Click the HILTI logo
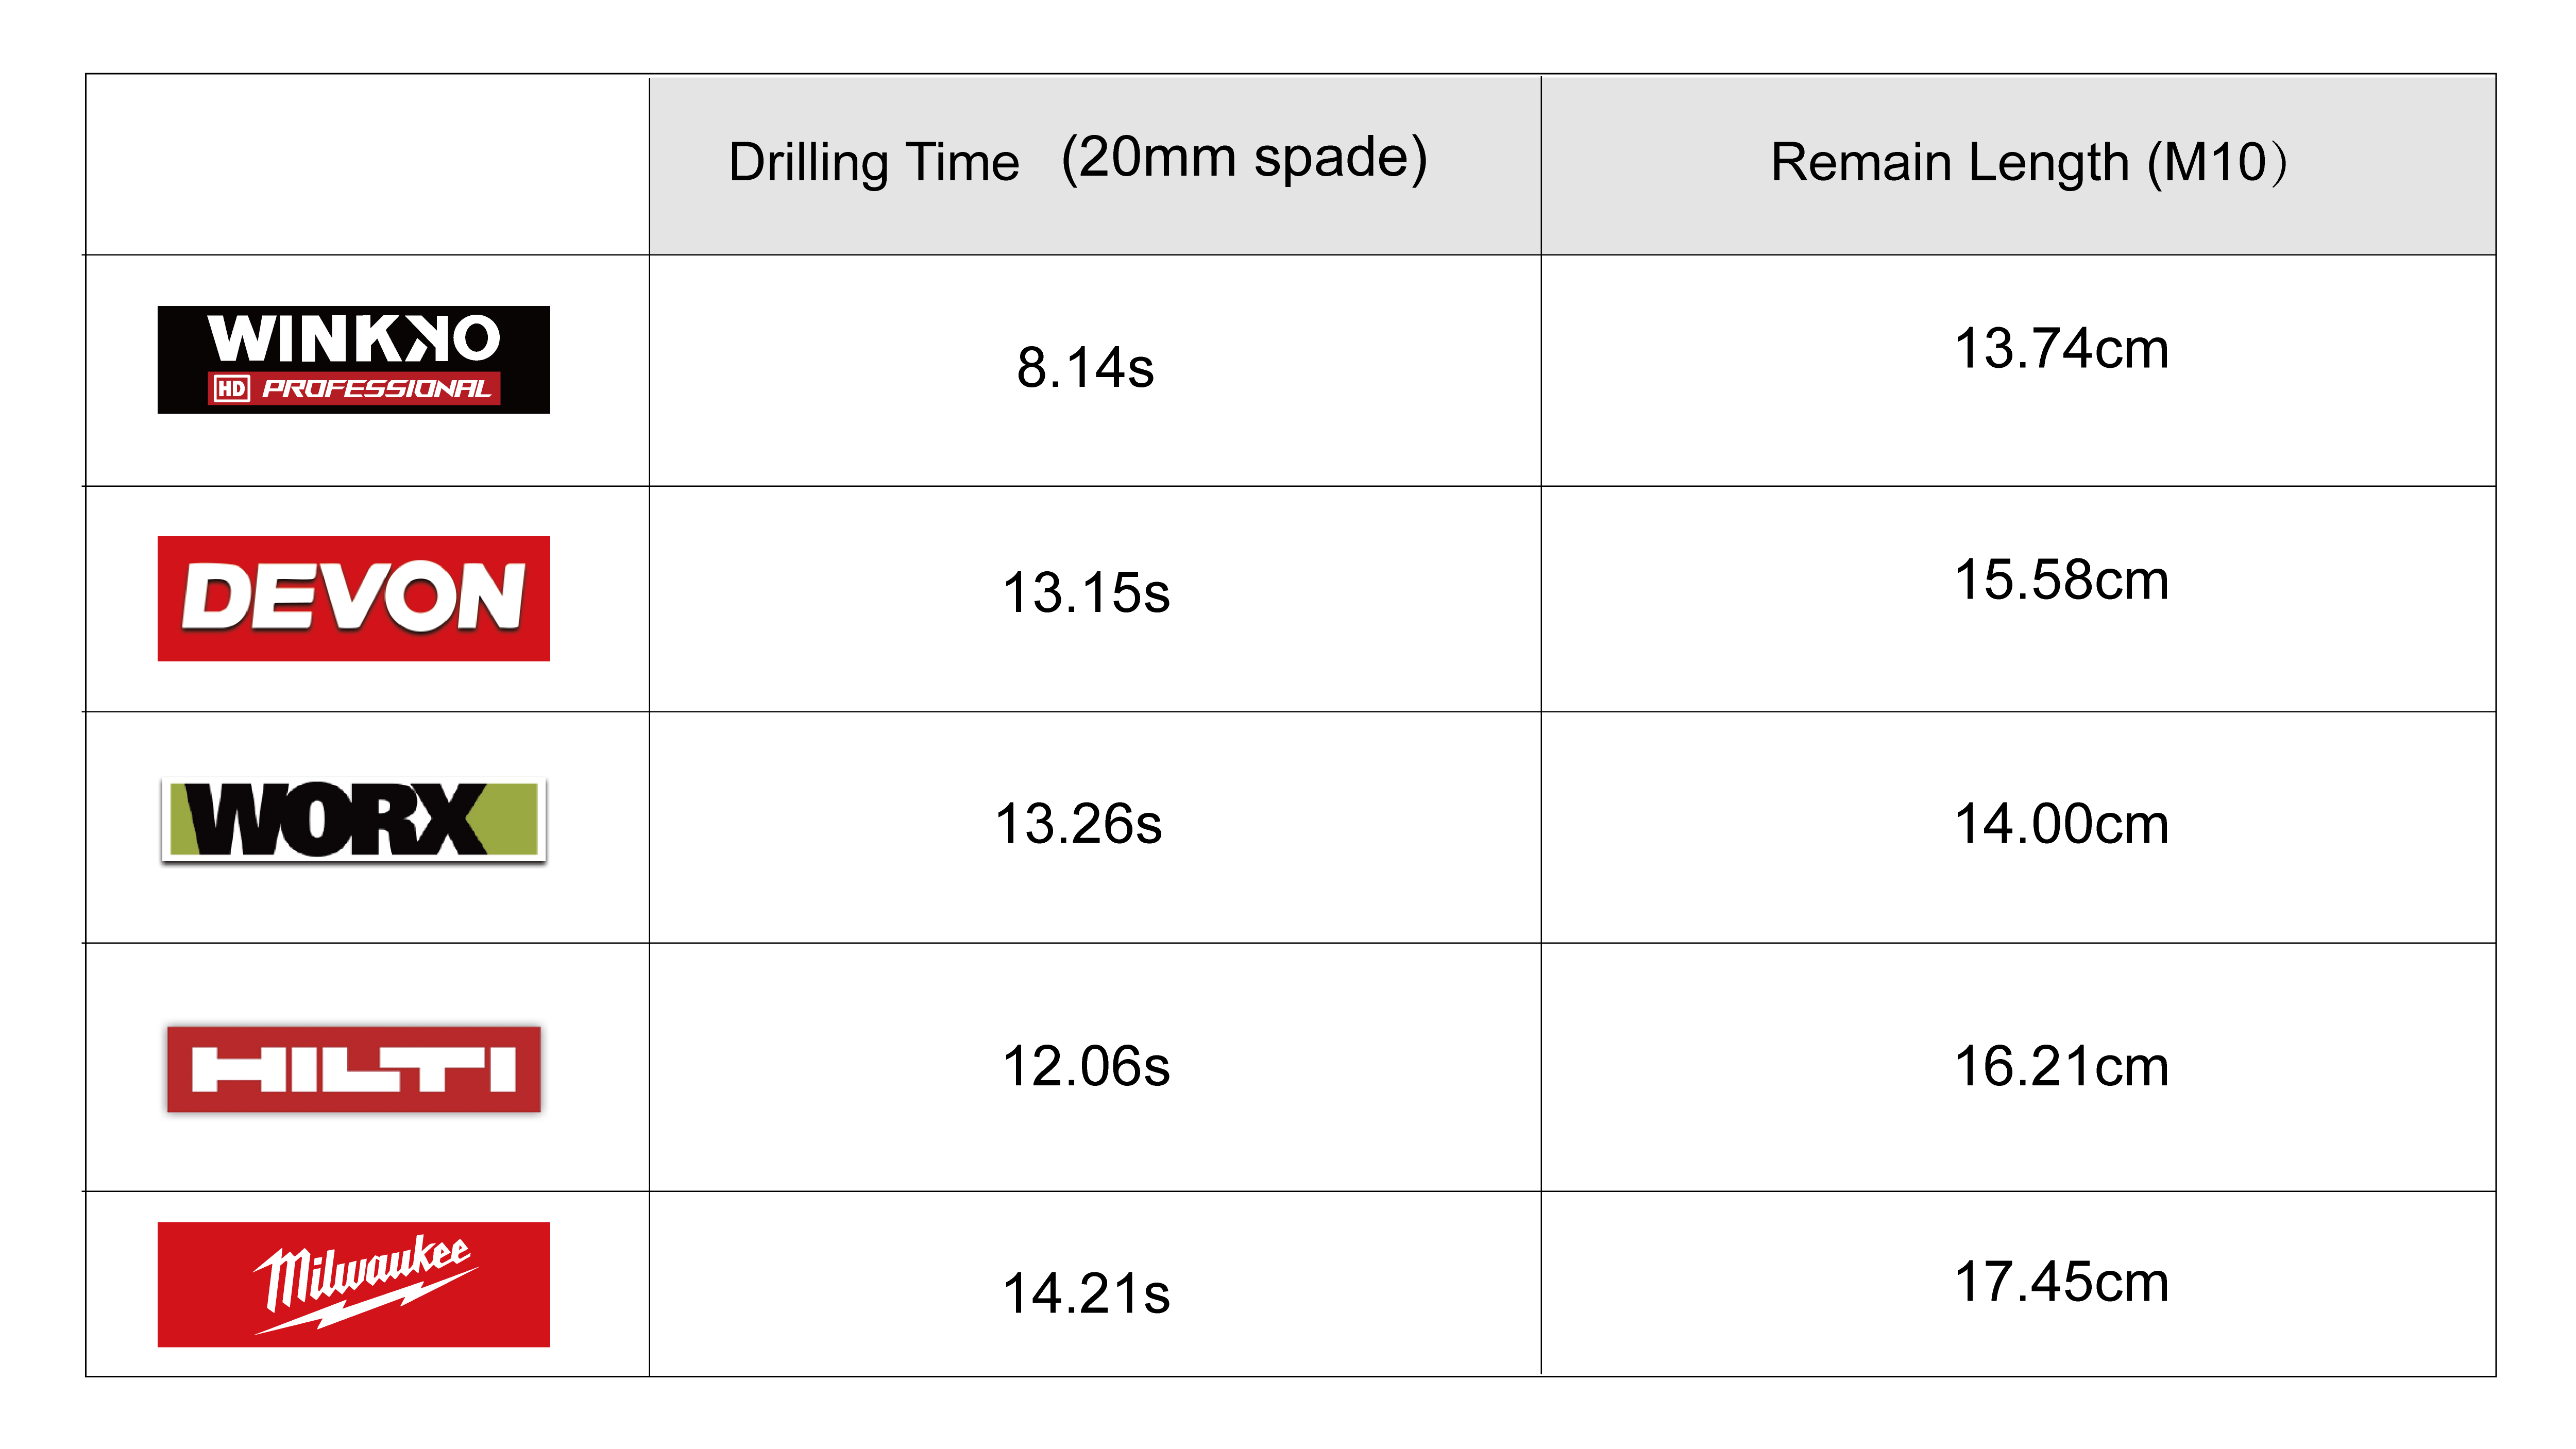2576x1449 pixels. tap(353, 1068)
